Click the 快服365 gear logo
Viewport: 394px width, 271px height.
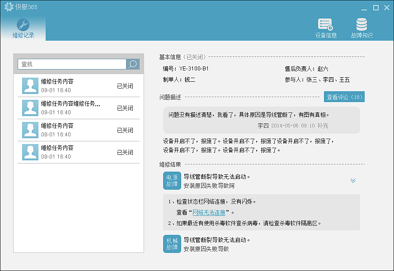pyautogui.click(x=9, y=7)
